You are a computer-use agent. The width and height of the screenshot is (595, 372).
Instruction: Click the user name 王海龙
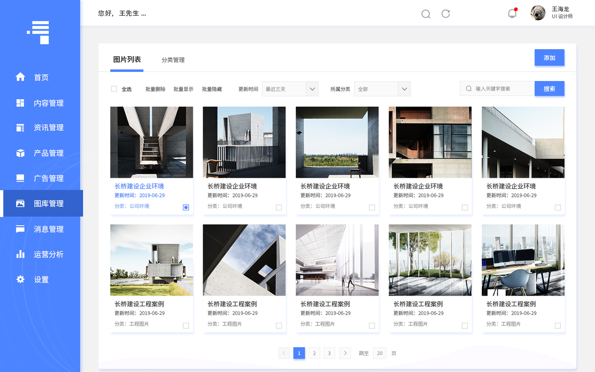coord(561,9)
